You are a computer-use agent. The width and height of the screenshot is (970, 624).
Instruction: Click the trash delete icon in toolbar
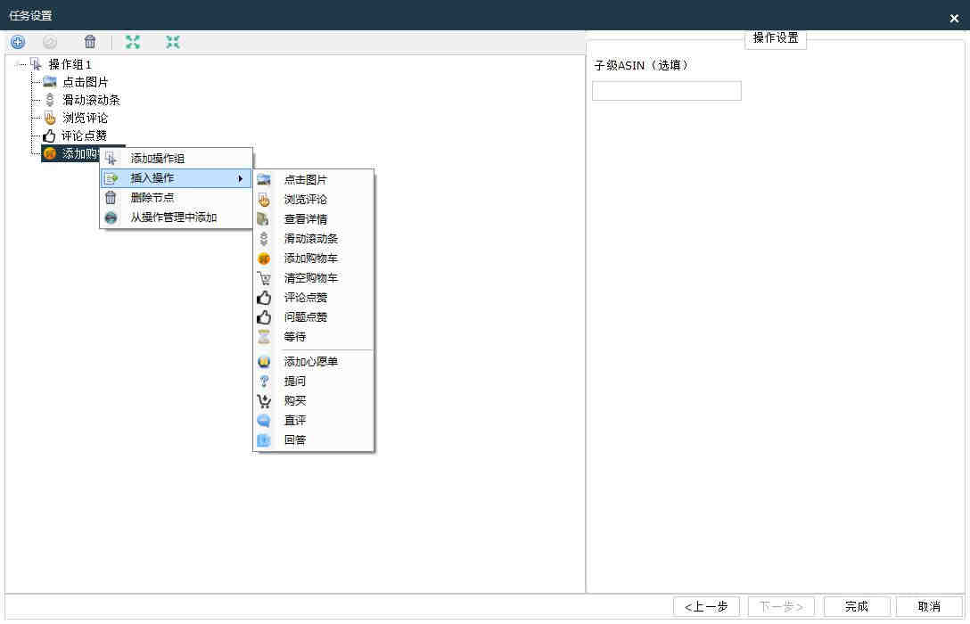point(90,42)
